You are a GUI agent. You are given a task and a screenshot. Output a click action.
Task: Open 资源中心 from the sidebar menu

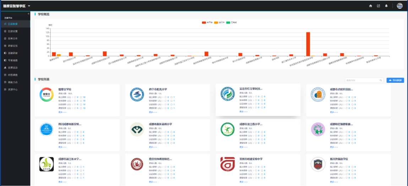(x=12, y=89)
